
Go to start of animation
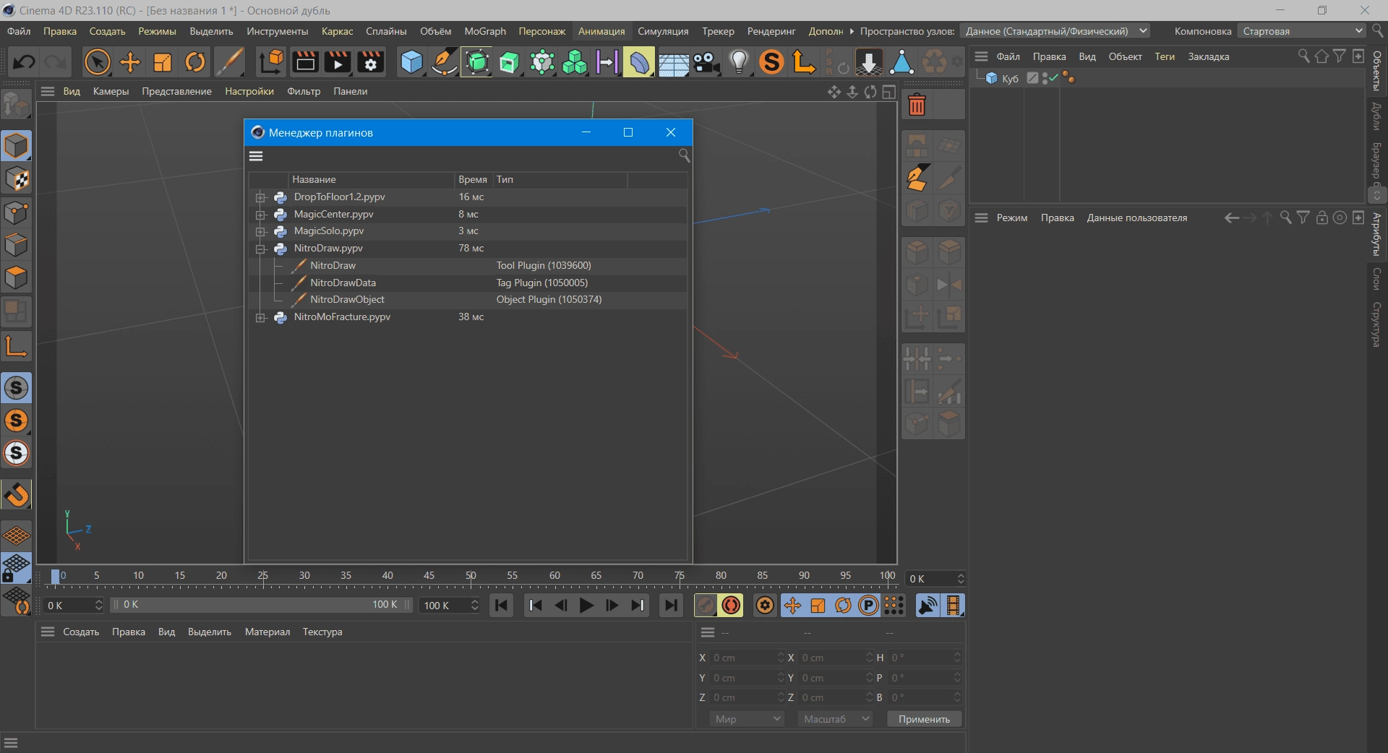click(x=501, y=606)
